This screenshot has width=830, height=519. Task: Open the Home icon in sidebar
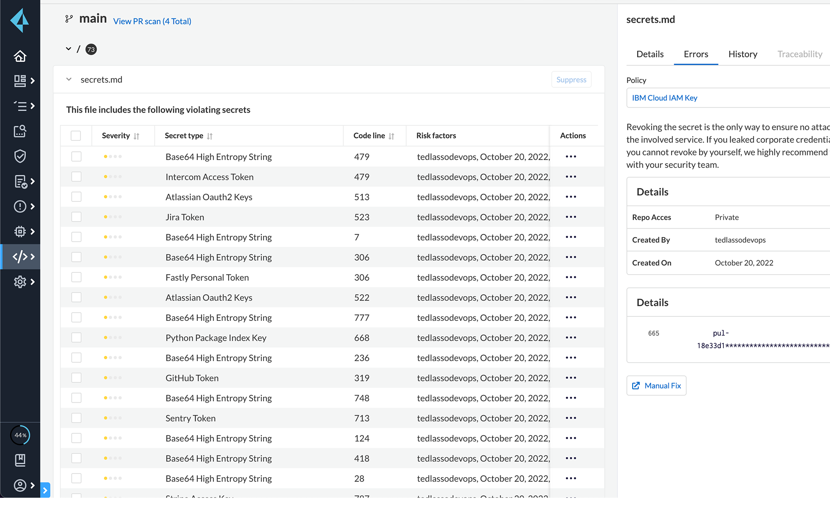[x=20, y=56]
